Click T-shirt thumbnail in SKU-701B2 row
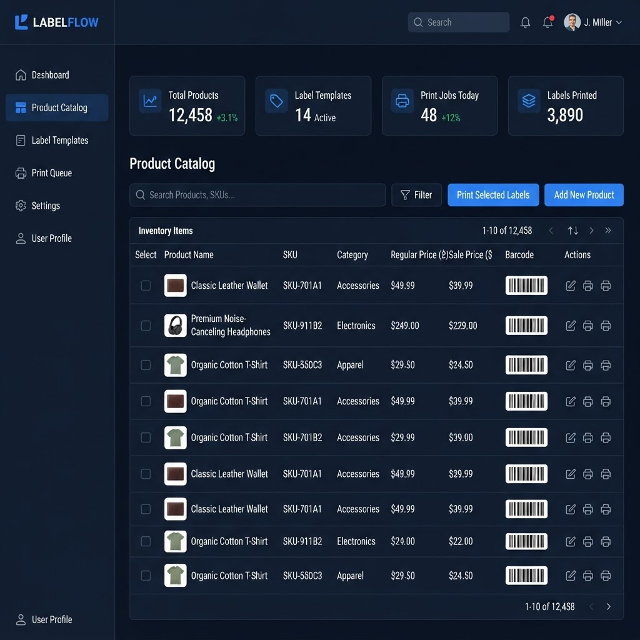 coord(176,437)
